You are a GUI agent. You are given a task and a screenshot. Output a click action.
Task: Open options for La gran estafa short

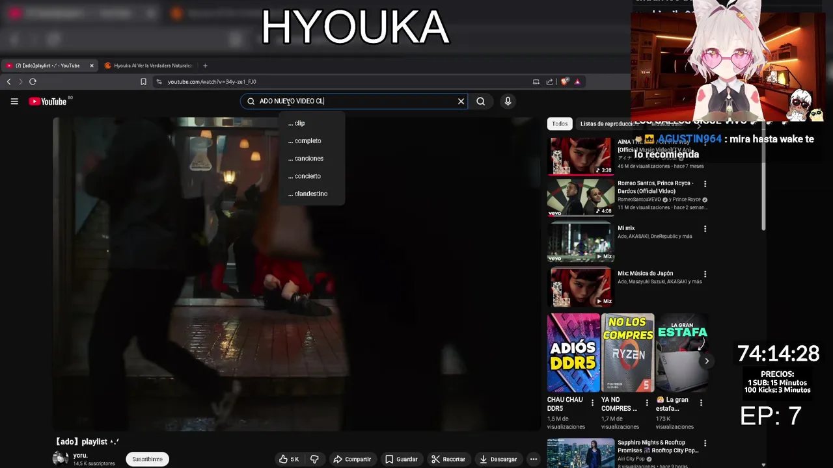701,403
